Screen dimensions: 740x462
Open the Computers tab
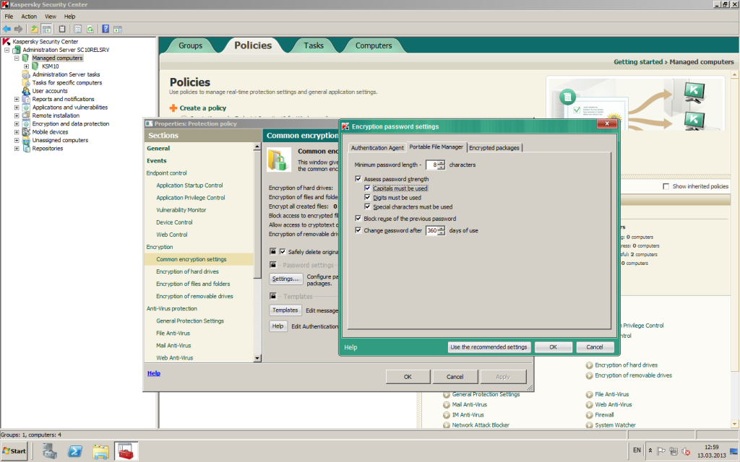[x=374, y=45]
